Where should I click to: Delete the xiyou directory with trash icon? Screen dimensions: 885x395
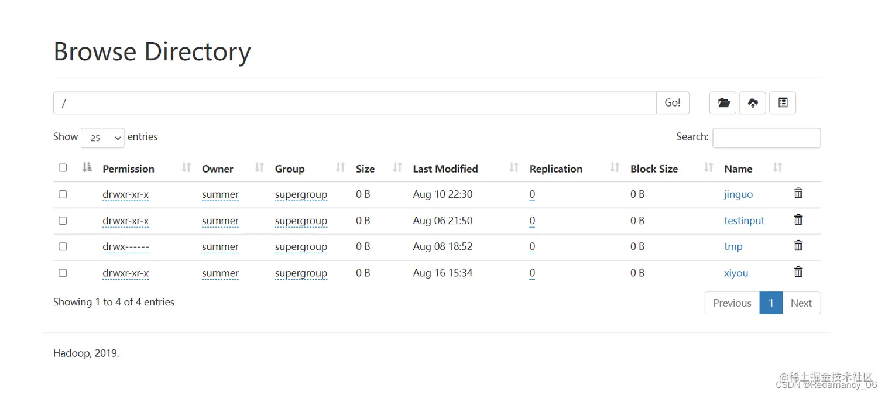pos(798,272)
